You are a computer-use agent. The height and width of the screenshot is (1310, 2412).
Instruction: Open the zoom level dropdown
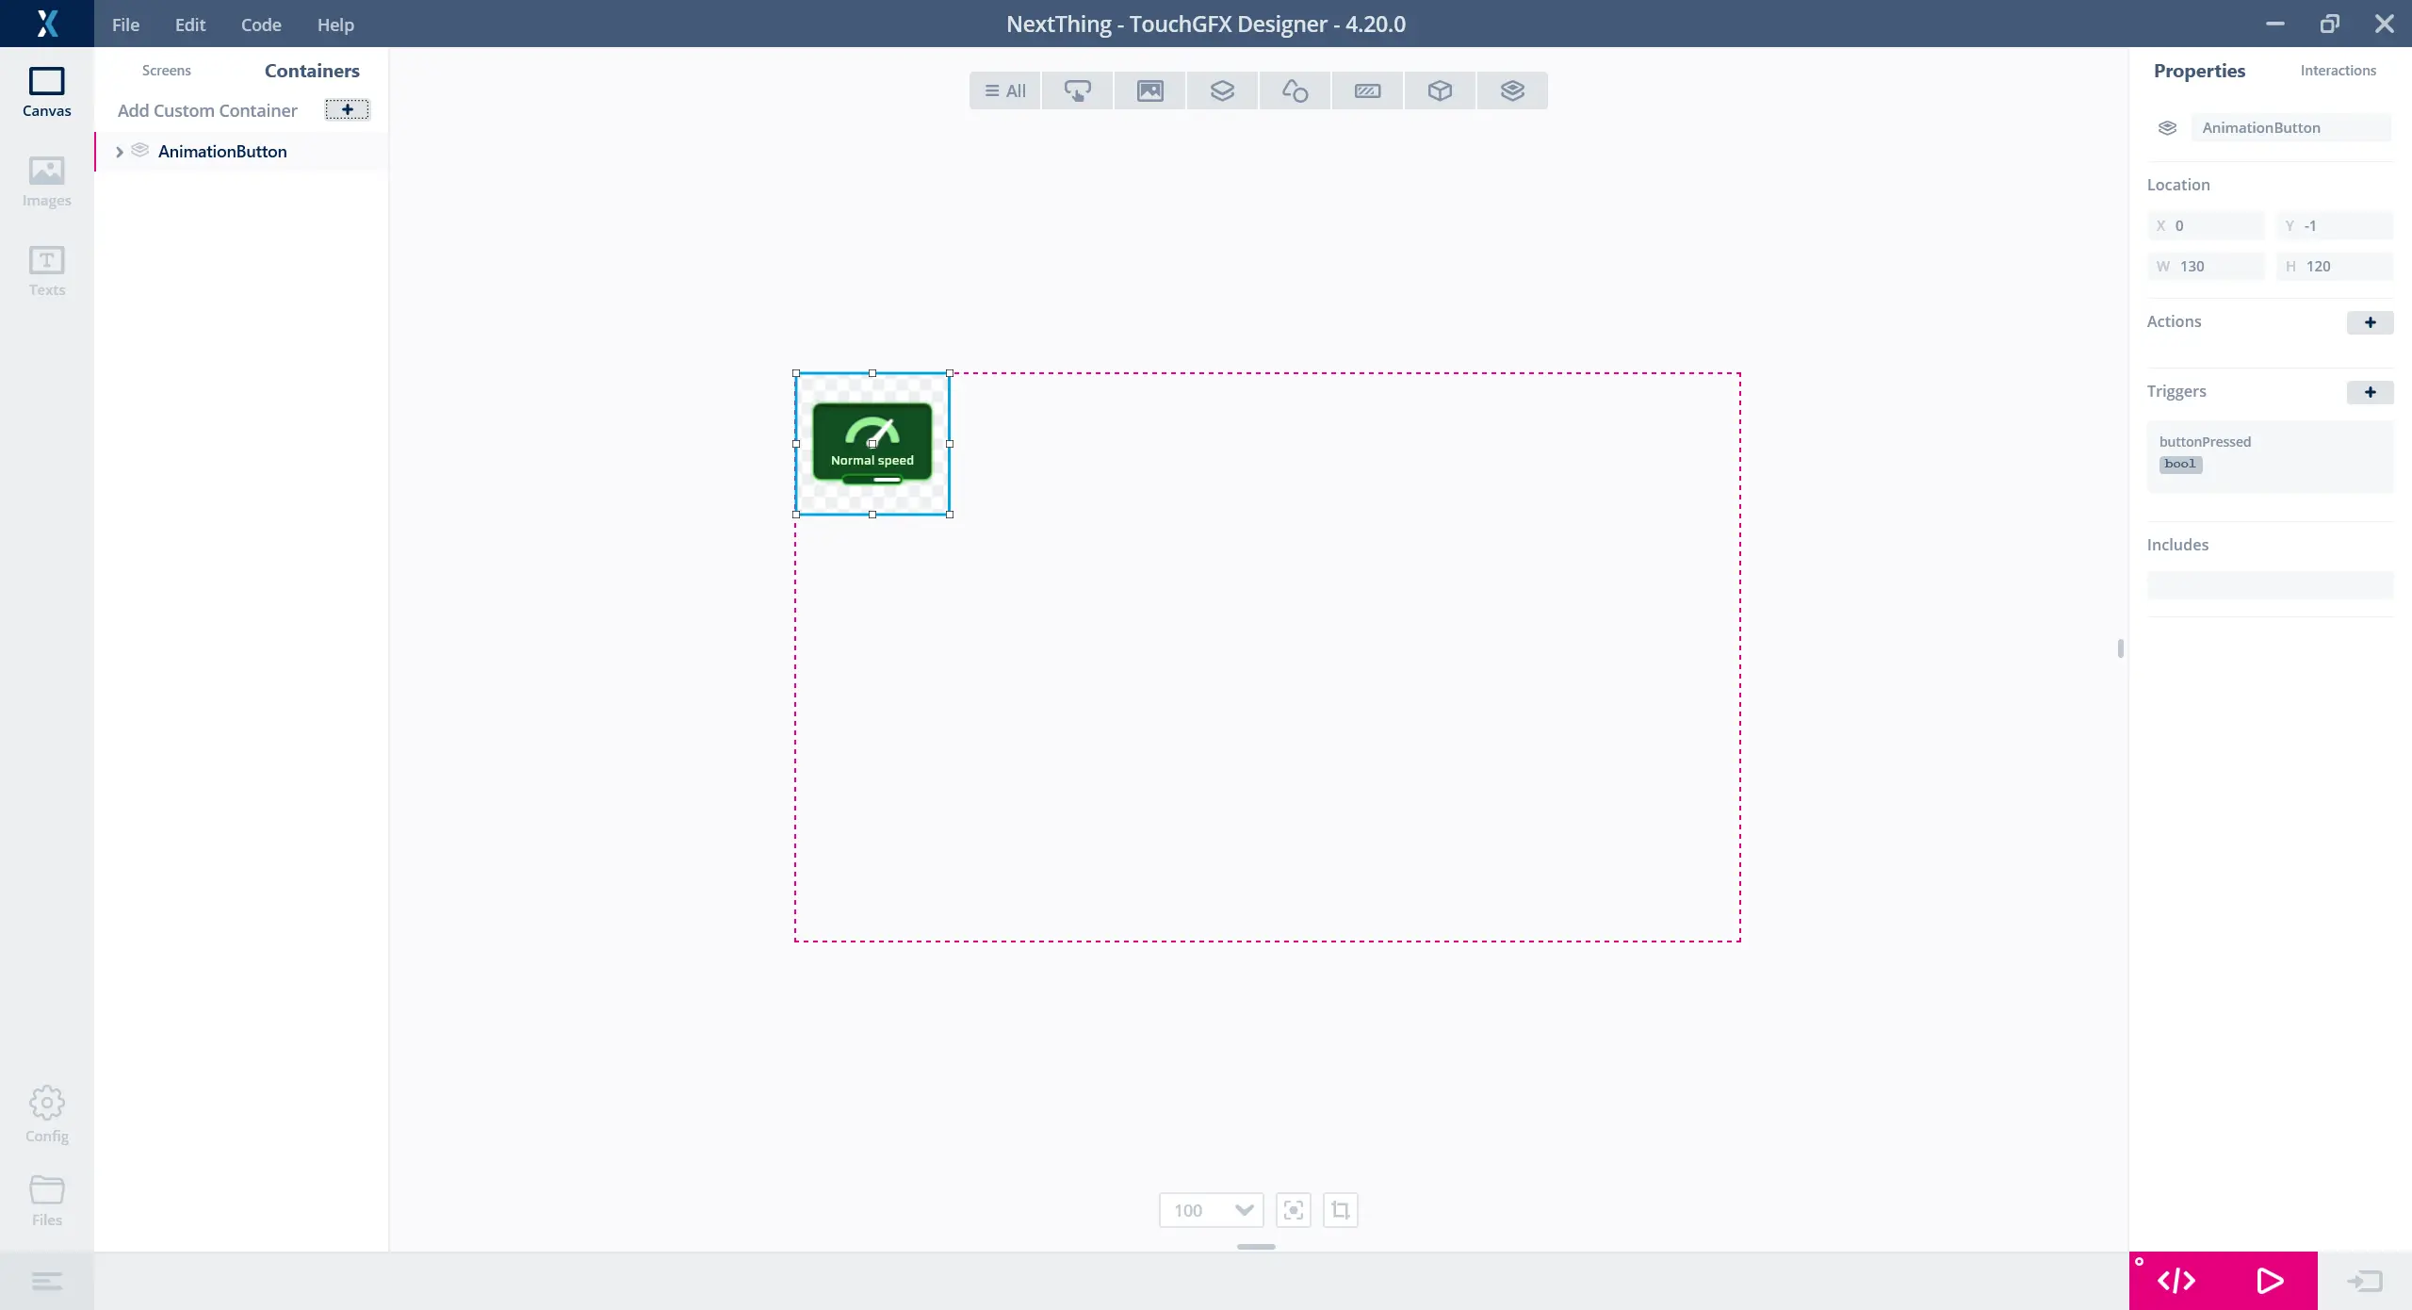pos(1244,1210)
